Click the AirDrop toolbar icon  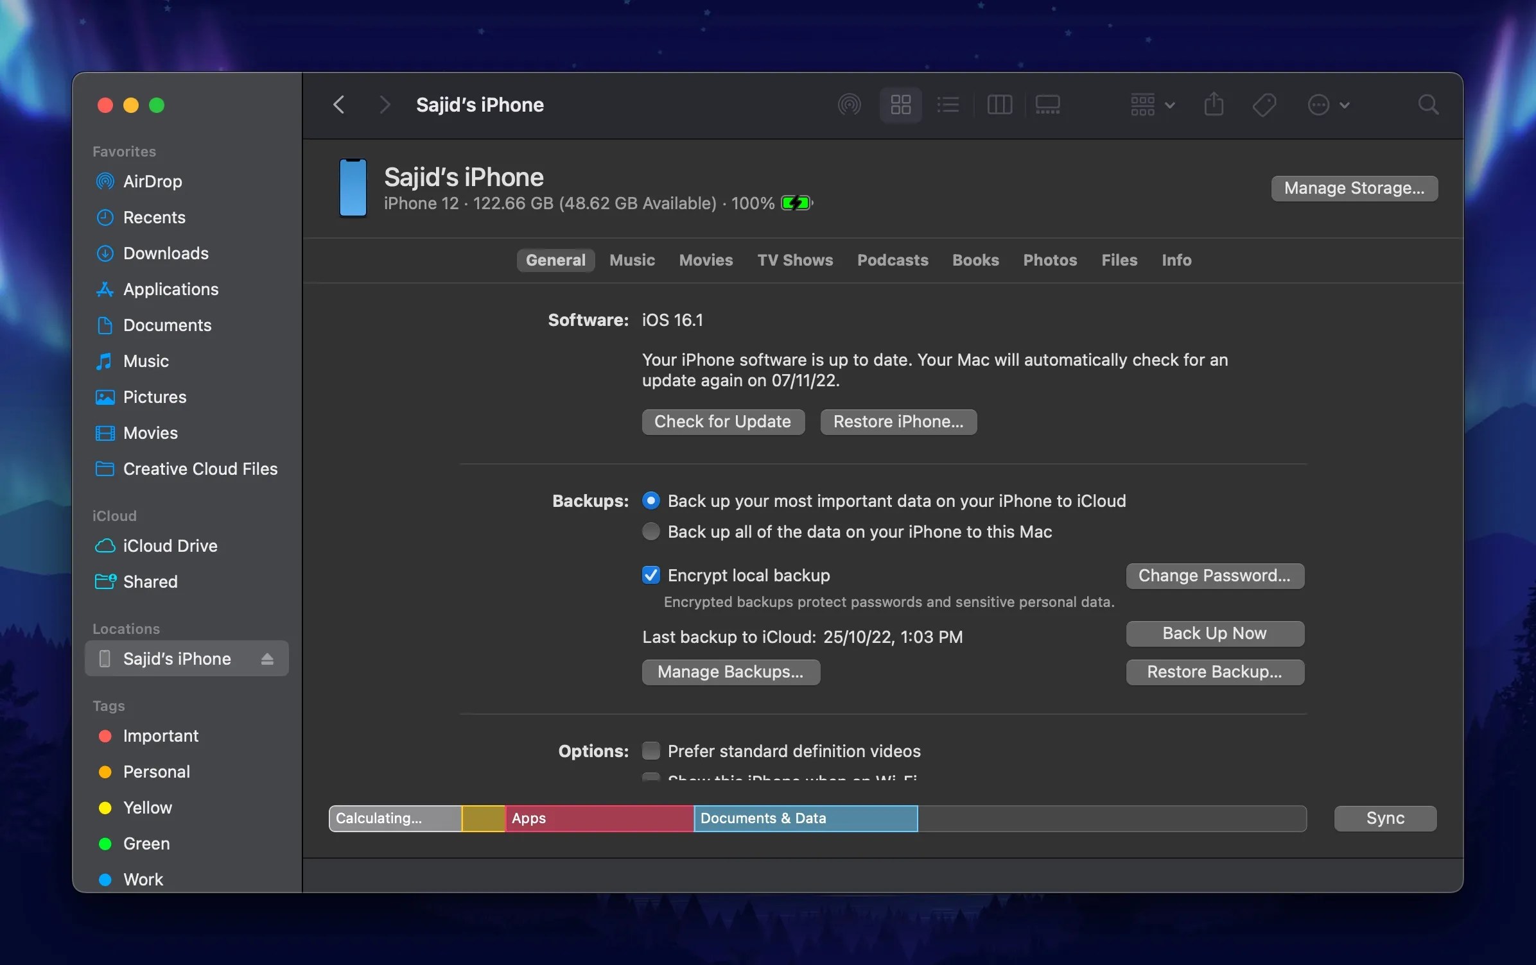[849, 105]
